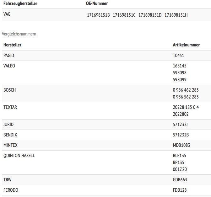Click OE number 171698151B

click(98, 15)
